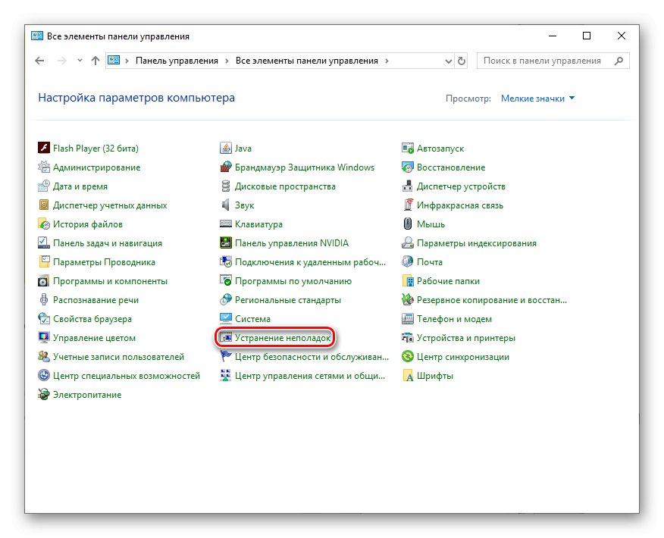Open the Мелкие значки view dropdown
Image resolution: width=664 pixels, height=538 pixels.
click(537, 99)
